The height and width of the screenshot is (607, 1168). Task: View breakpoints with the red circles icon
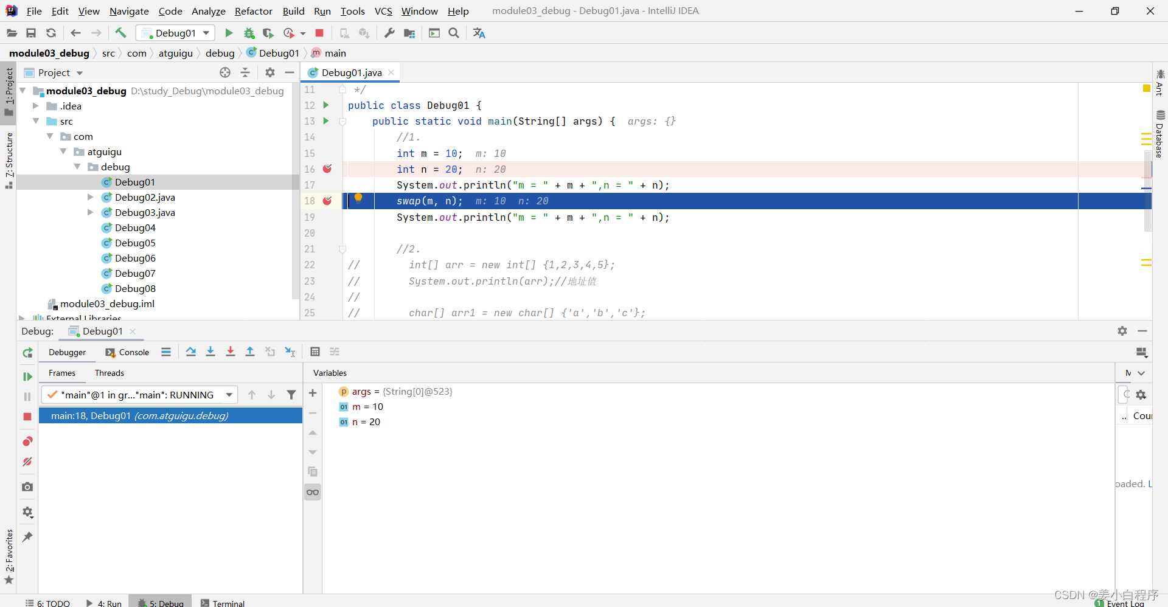[27, 441]
